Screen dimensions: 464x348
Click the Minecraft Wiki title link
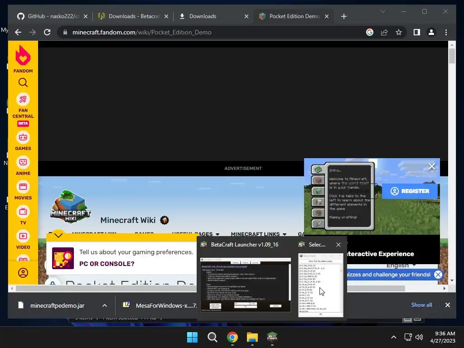click(128, 220)
